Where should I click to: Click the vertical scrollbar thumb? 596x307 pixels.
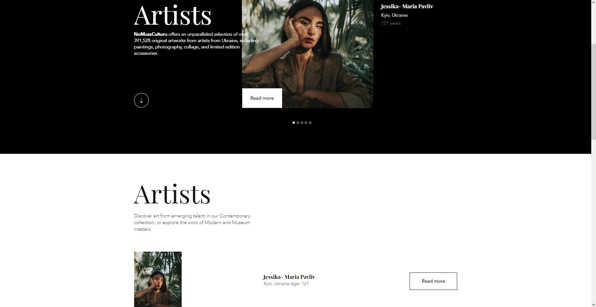(x=593, y=92)
